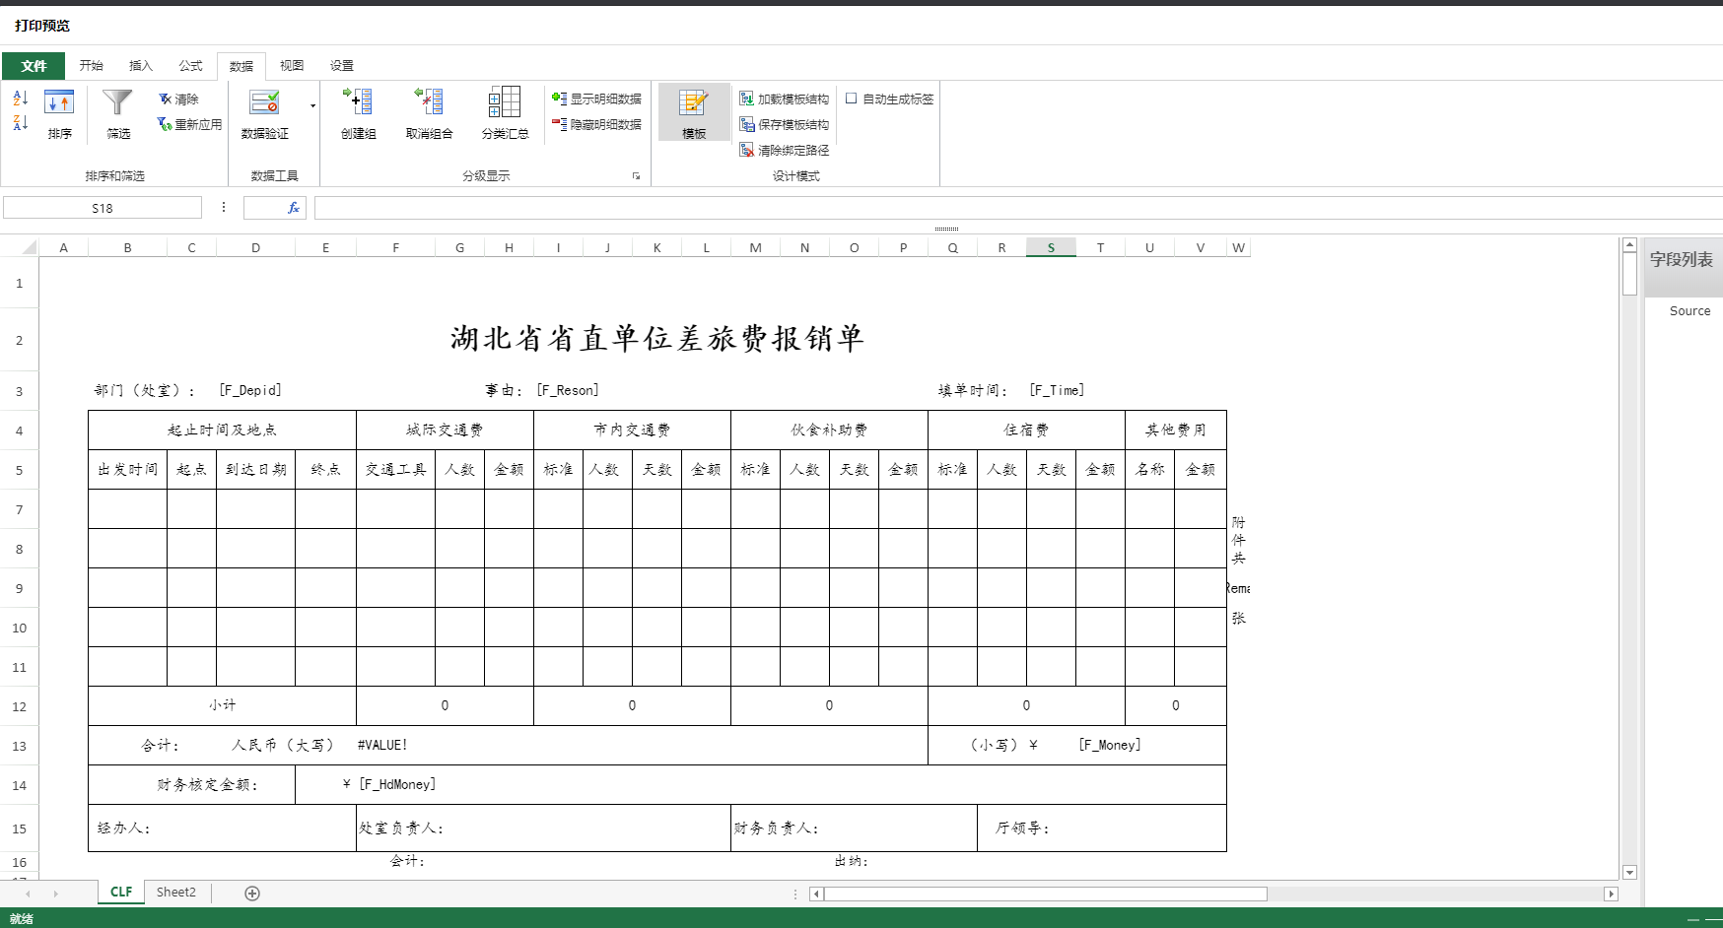Click 清除 to clear the filter
This screenshot has width=1723, height=928.
178,99
